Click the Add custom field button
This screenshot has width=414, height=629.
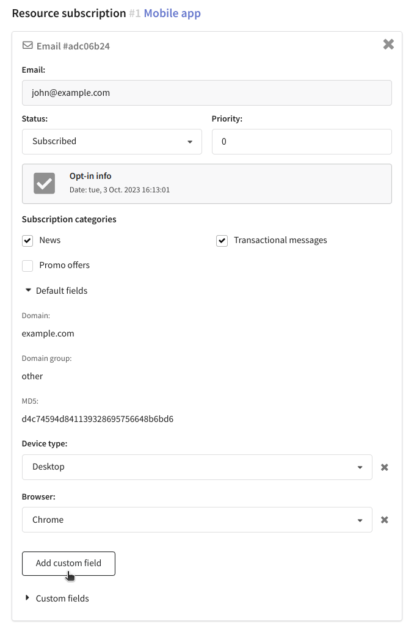point(68,564)
